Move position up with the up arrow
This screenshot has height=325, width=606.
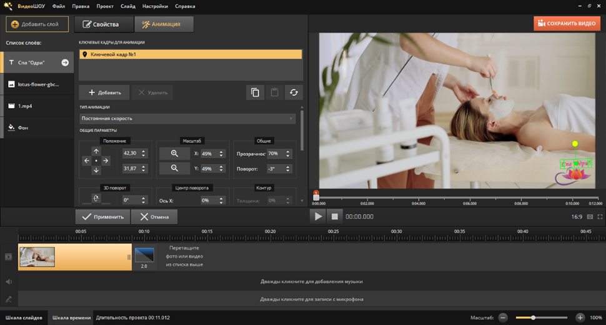[x=96, y=151]
